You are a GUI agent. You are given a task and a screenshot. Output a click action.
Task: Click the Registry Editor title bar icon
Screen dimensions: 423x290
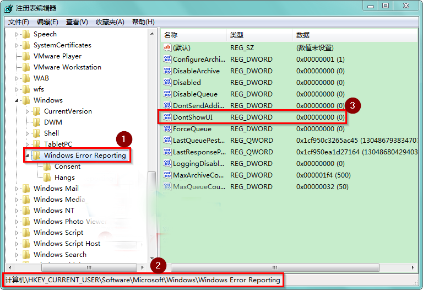click(9, 8)
